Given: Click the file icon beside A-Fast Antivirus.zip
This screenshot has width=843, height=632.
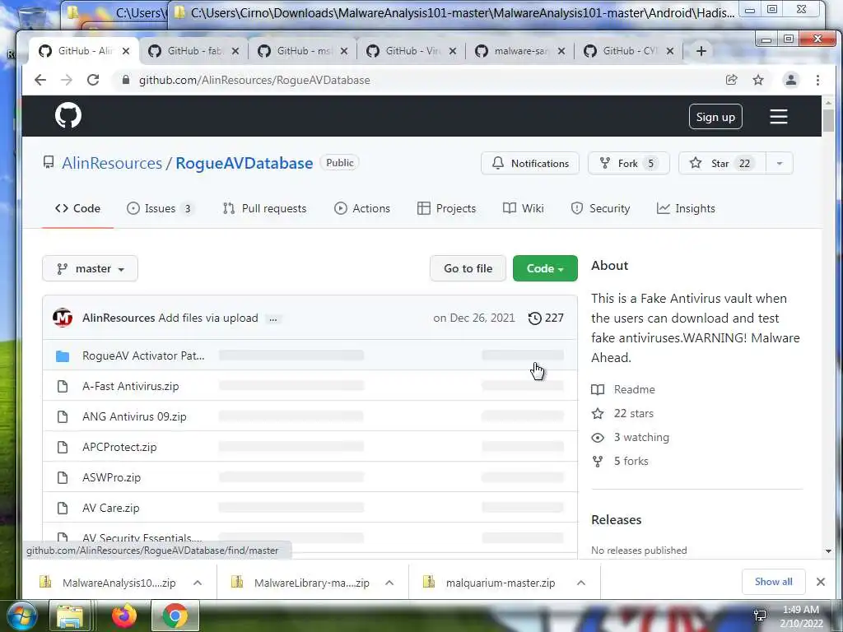Looking at the screenshot, I should [63, 387].
